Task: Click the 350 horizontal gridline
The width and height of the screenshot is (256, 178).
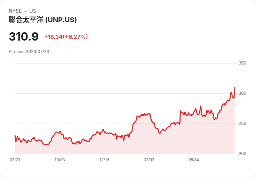Action: tap(125, 63)
